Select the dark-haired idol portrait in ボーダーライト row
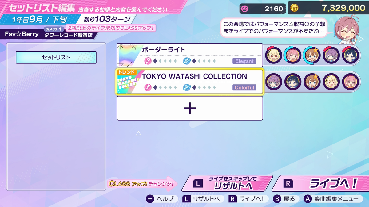Screen dimensions: 369x207 pos(351,55)
